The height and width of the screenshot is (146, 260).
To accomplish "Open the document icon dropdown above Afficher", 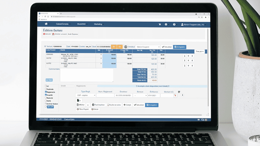I will click(79, 100).
